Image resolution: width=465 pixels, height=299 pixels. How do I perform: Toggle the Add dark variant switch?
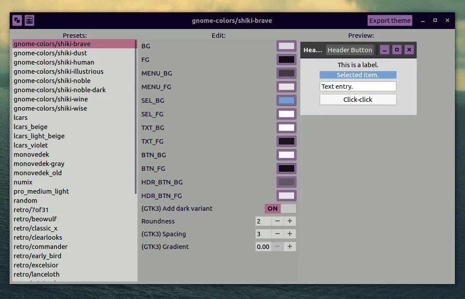[280, 209]
